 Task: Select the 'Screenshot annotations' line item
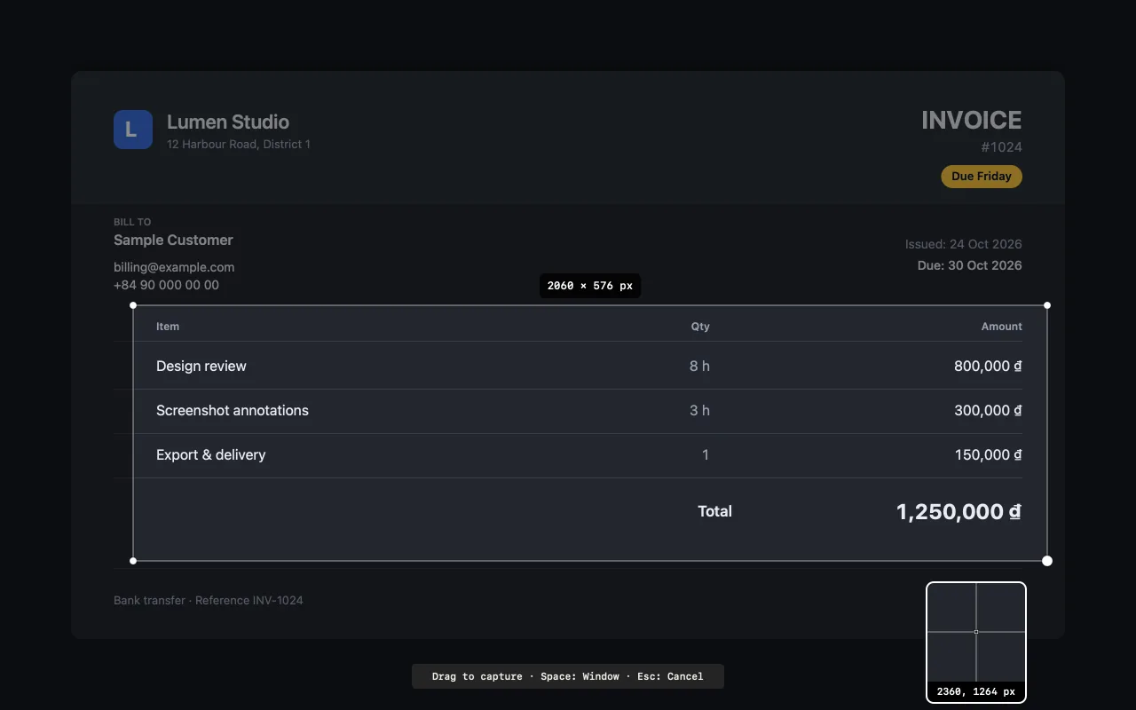pyautogui.click(x=233, y=410)
